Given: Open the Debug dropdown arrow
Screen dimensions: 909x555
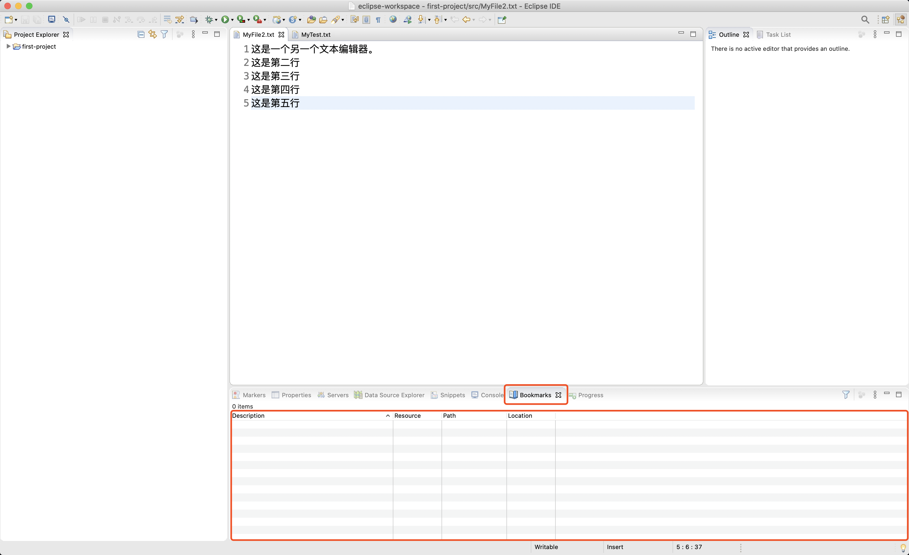Looking at the screenshot, I should [x=216, y=20].
